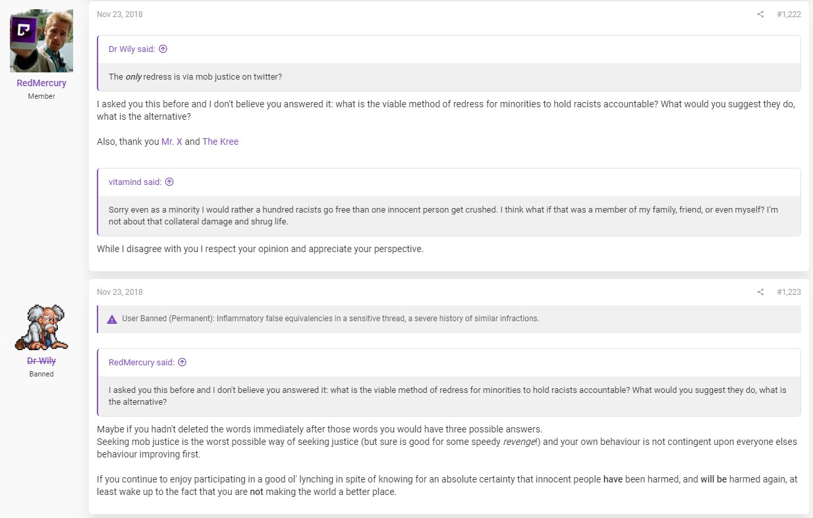Viewport: 813px width, 518px height.
Task: Open RedMercury's profile username link
Action: (x=42, y=83)
